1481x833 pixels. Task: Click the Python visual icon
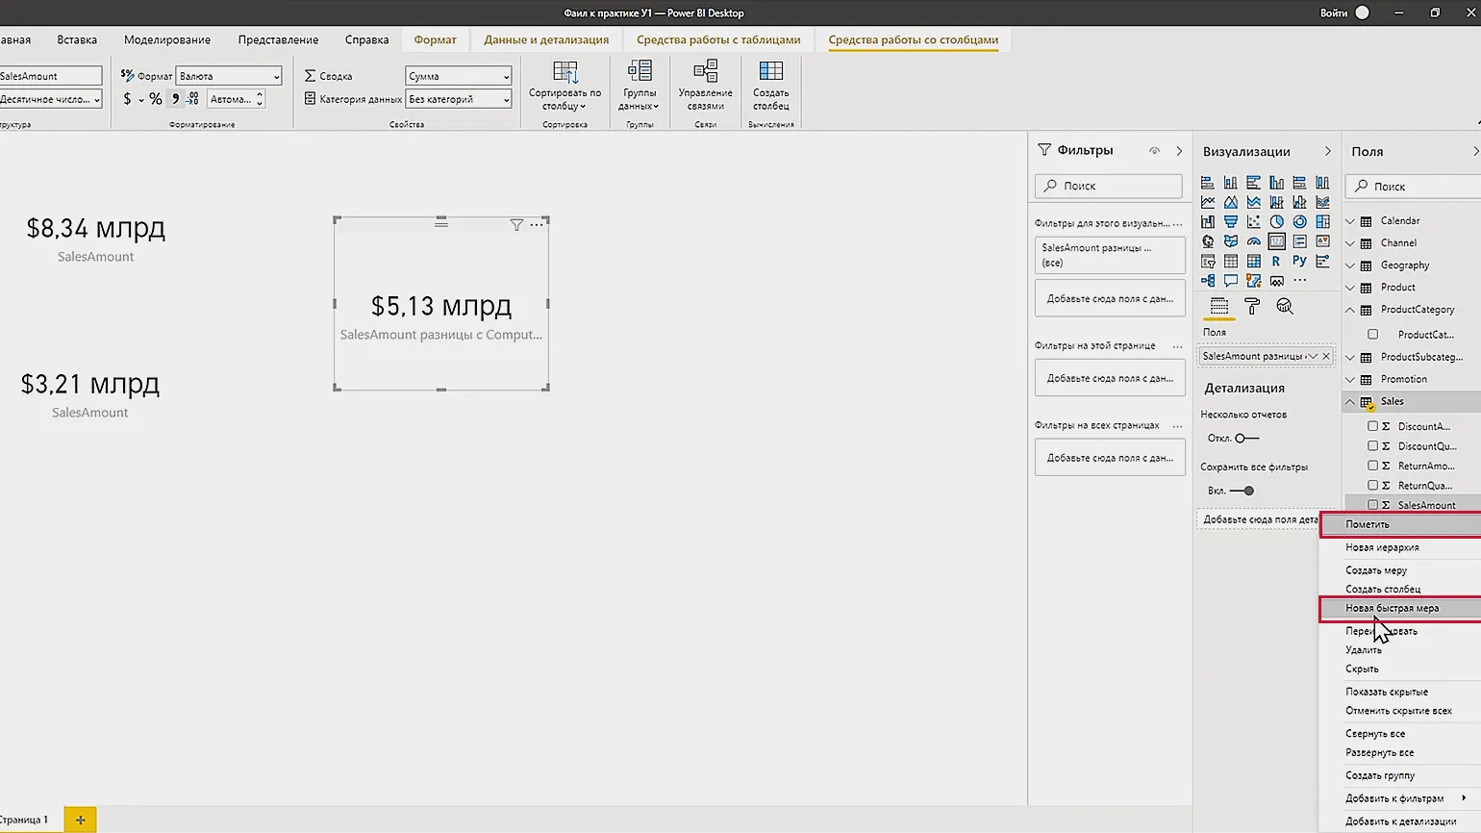point(1299,261)
